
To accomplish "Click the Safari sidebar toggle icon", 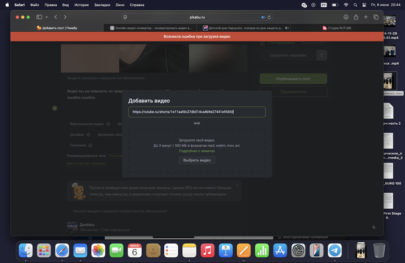I will tap(39, 17).
